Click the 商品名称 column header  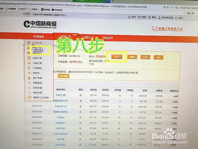coord(61,89)
